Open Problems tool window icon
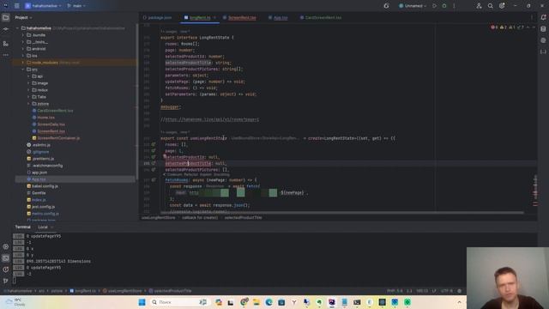Image resolution: width=549 pixels, height=309 pixels. coord(6,270)
